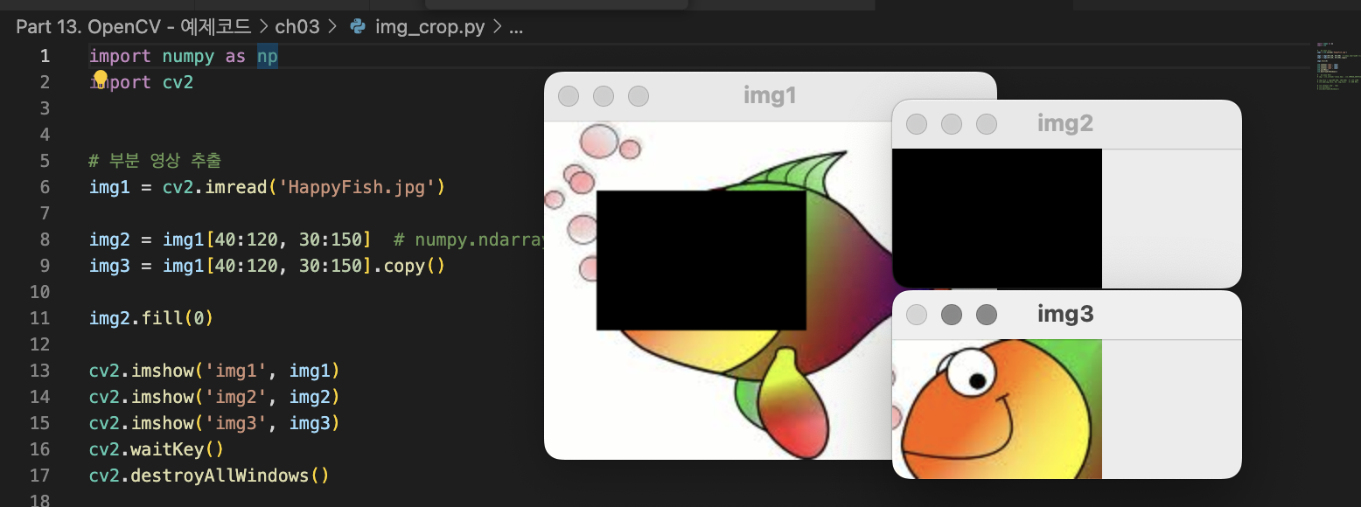1361x507 pixels.
Task: Click line number 13 in the gutter
Action: pyautogui.click(x=39, y=371)
